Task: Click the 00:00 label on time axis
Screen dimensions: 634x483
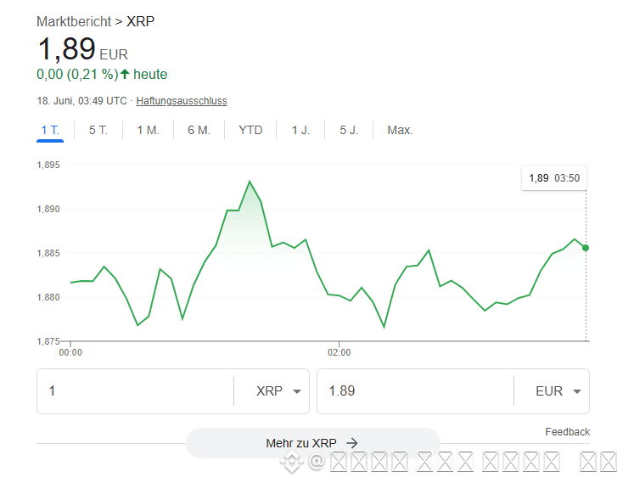Action: [70, 353]
